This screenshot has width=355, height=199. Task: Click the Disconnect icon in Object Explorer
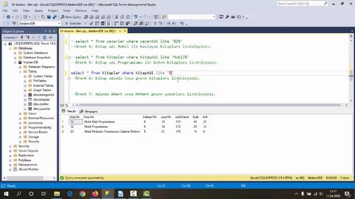[27, 38]
